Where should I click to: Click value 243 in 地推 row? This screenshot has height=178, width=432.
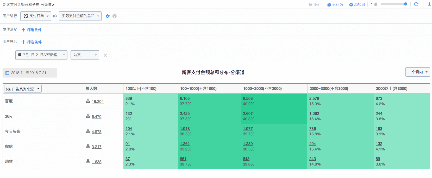click(x=313, y=159)
